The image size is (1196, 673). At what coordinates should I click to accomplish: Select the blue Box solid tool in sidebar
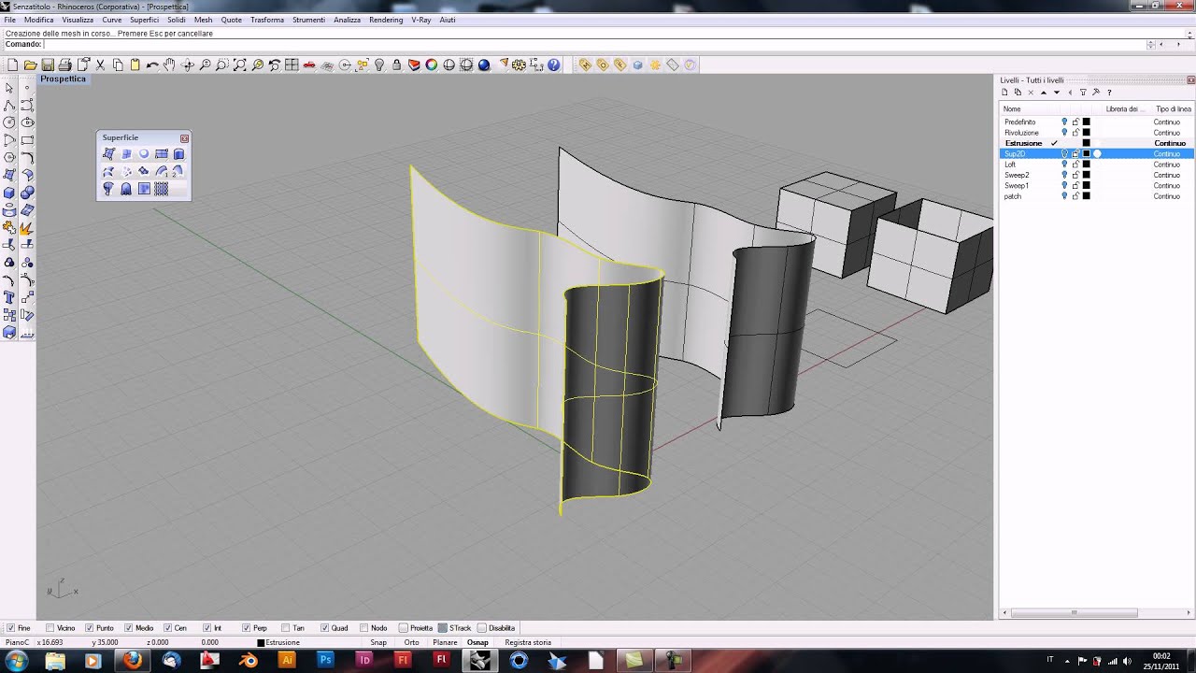9,193
